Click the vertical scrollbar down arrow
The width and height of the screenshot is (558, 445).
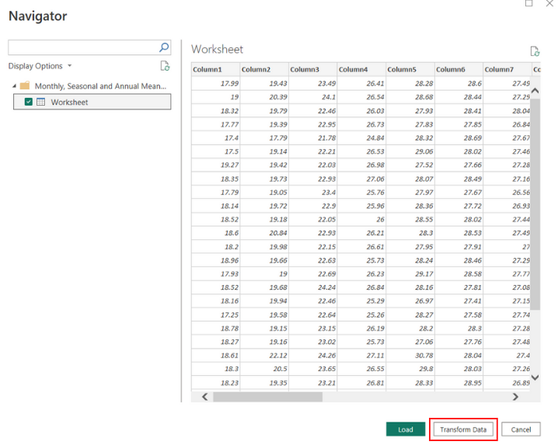[535, 377]
